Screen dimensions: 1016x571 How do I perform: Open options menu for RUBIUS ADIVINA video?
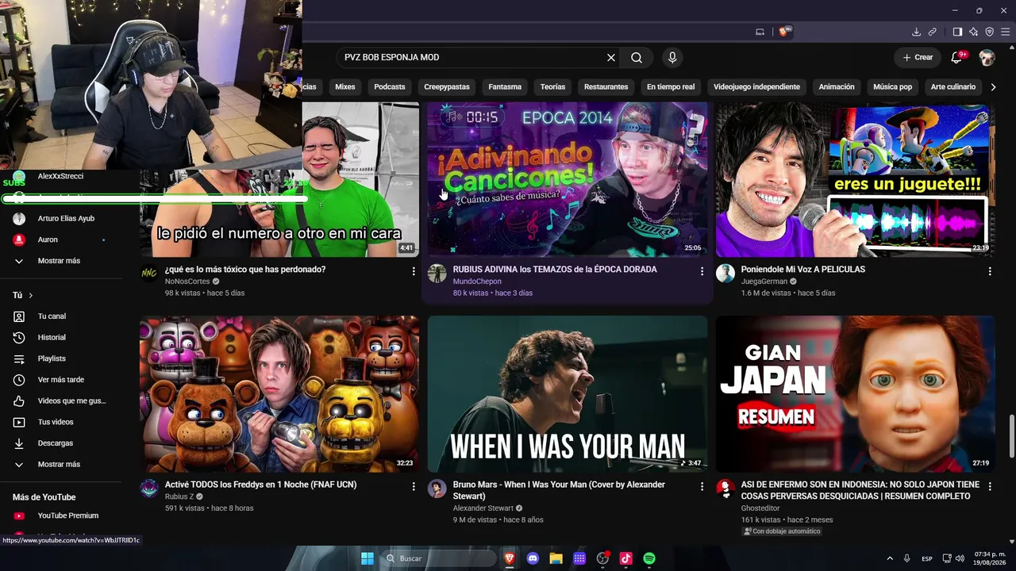(702, 271)
